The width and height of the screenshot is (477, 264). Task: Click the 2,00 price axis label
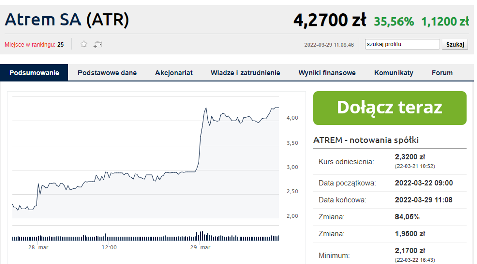click(x=292, y=216)
